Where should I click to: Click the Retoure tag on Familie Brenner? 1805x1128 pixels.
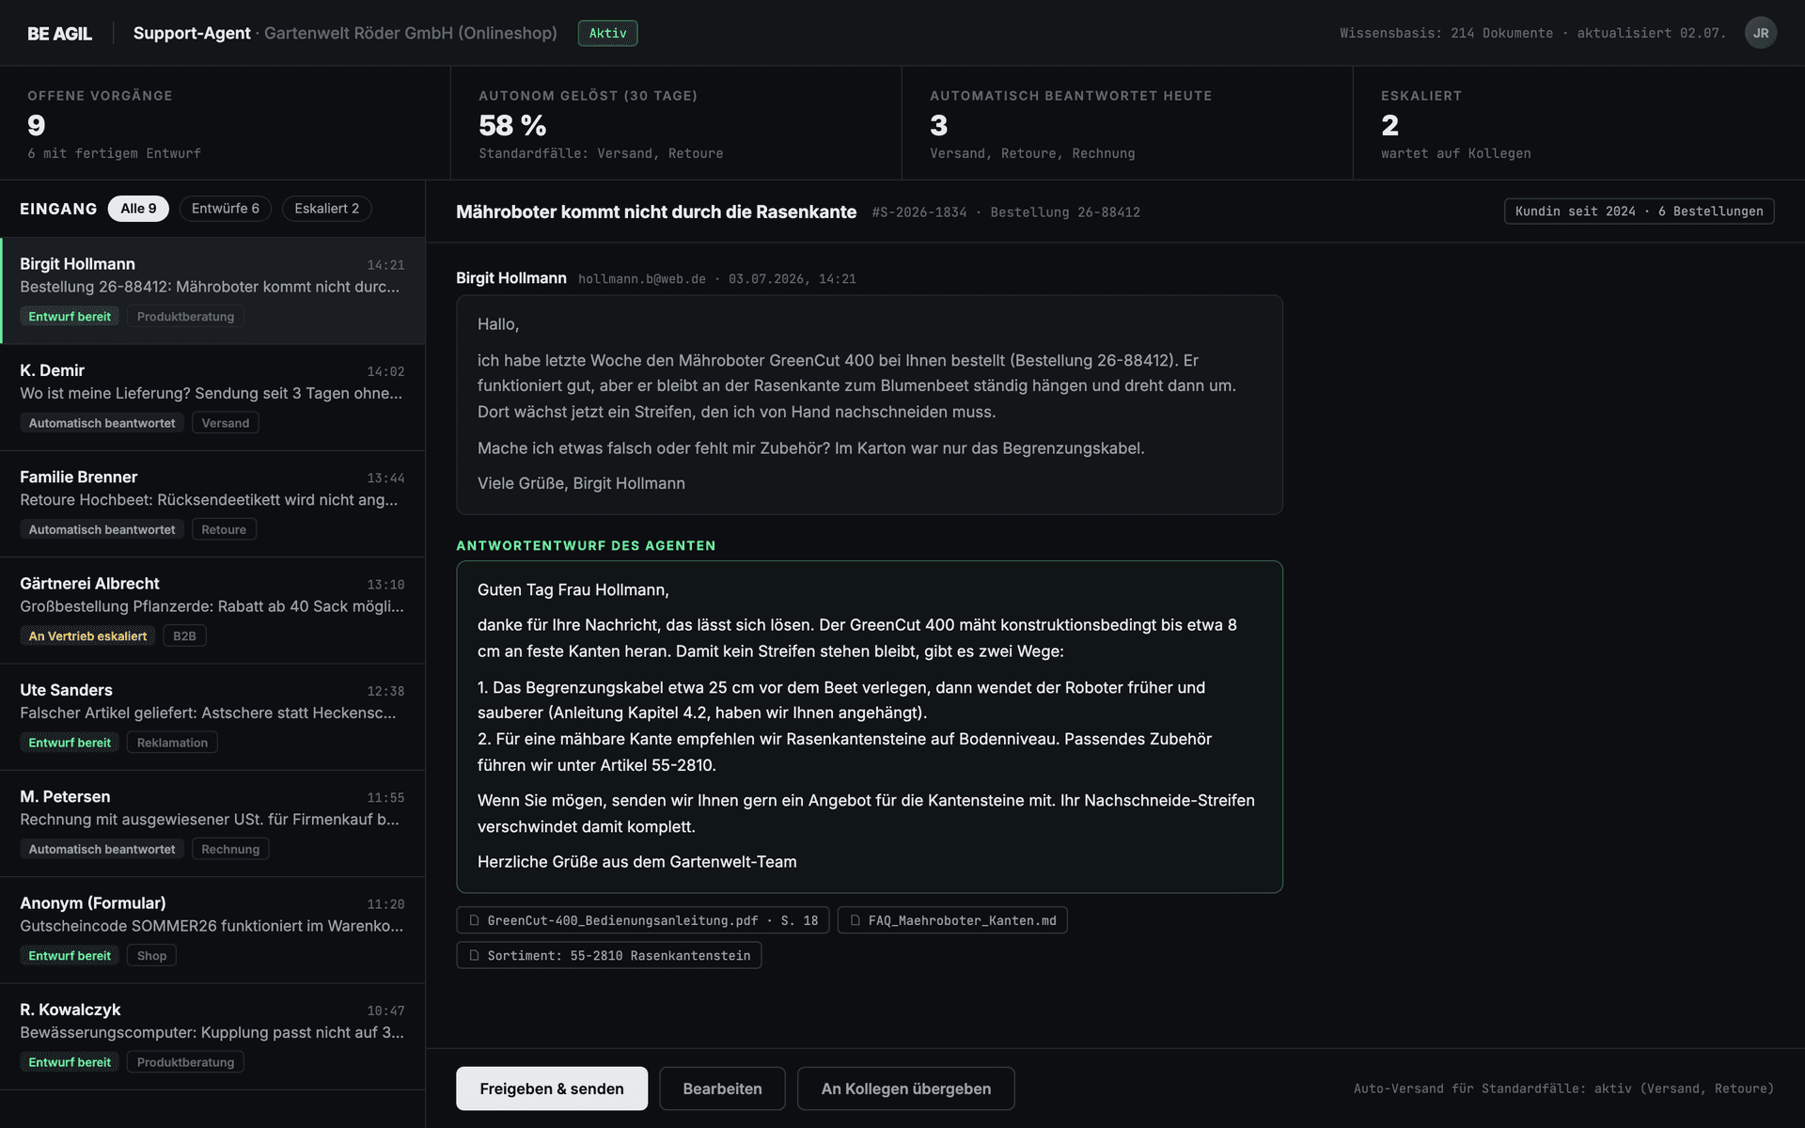[224, 529]
